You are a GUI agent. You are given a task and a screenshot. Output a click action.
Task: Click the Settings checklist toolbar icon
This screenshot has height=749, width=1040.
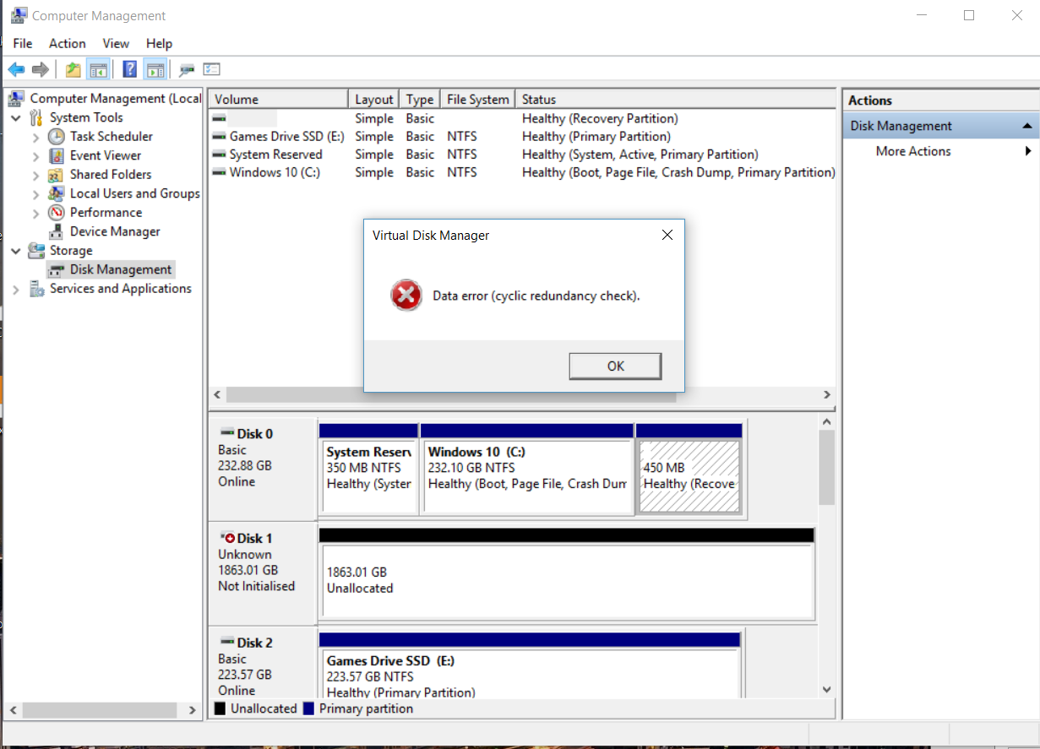coord(211,69)
